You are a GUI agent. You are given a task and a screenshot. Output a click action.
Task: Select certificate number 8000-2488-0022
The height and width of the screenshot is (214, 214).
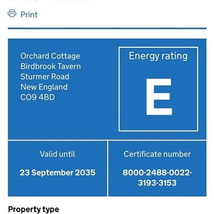coord(157,172)
